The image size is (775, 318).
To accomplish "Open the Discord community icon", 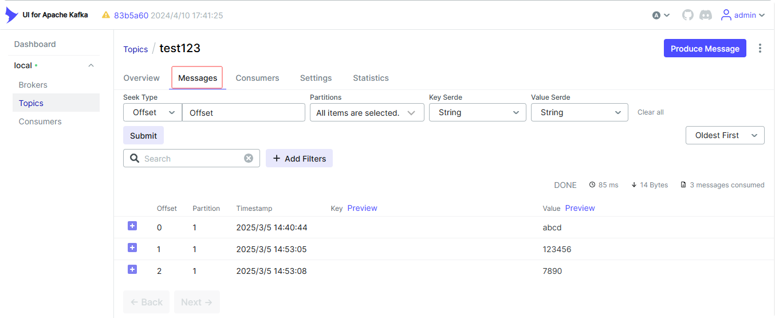I will pos(706,15).
